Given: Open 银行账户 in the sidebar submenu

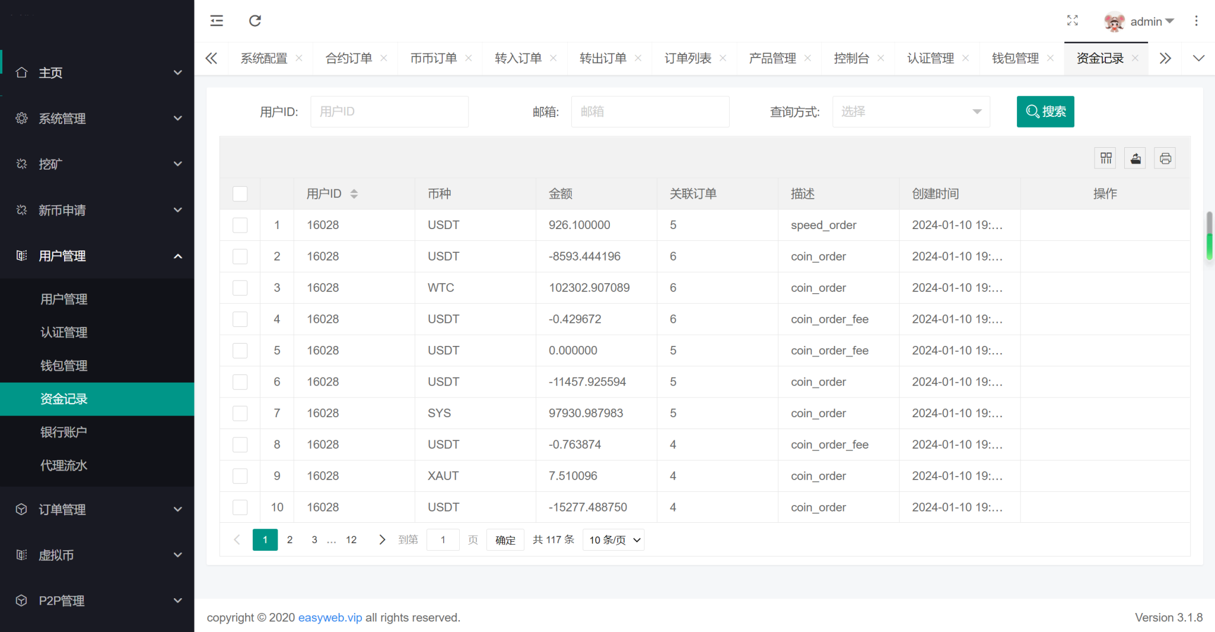Looking at the screenshot, I should coord(63,432).
